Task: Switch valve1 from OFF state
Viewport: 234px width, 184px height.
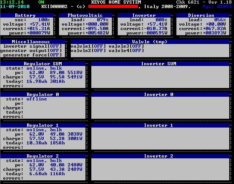Action: (98, 46)
